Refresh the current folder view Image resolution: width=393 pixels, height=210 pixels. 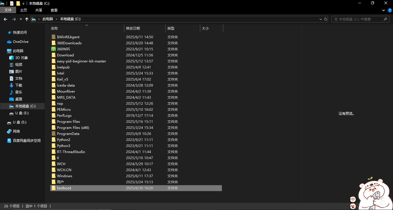pyautogui.click(x=326, y=19)
